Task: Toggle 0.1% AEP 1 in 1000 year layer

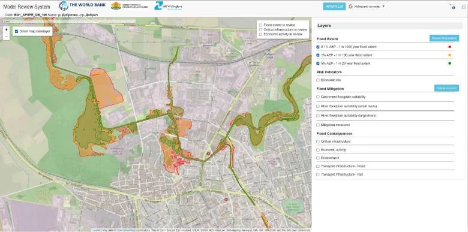Action: [x=318, y=47]
